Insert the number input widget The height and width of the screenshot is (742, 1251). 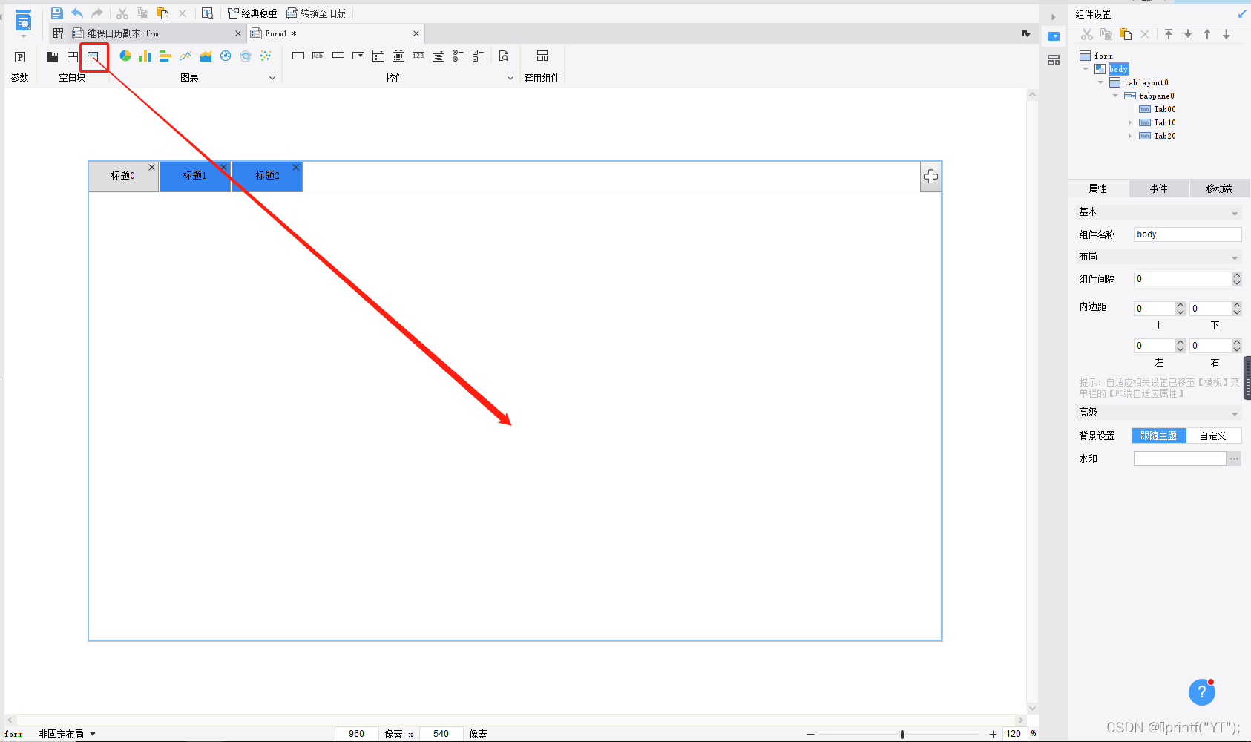(418, 56)
